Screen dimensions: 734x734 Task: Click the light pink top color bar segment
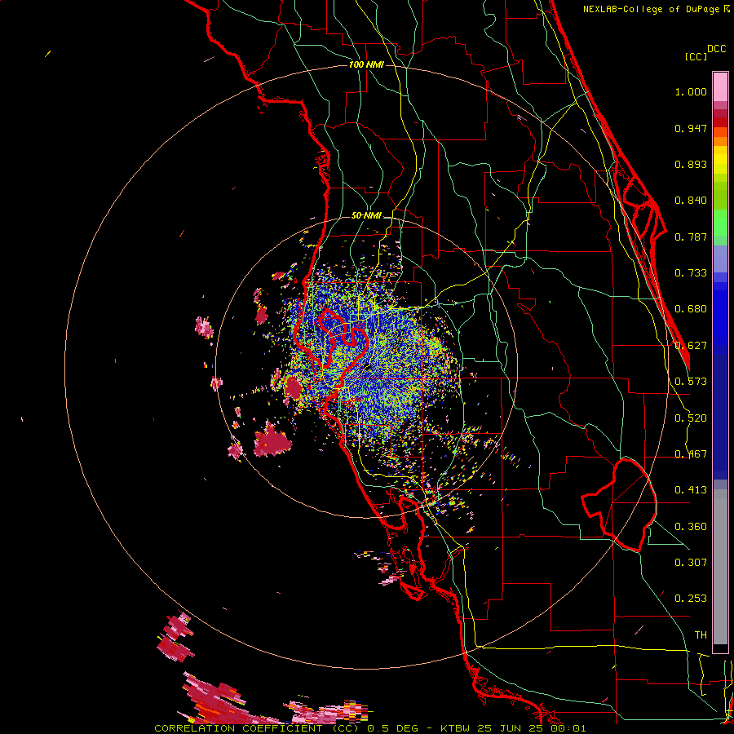point(720,87)
